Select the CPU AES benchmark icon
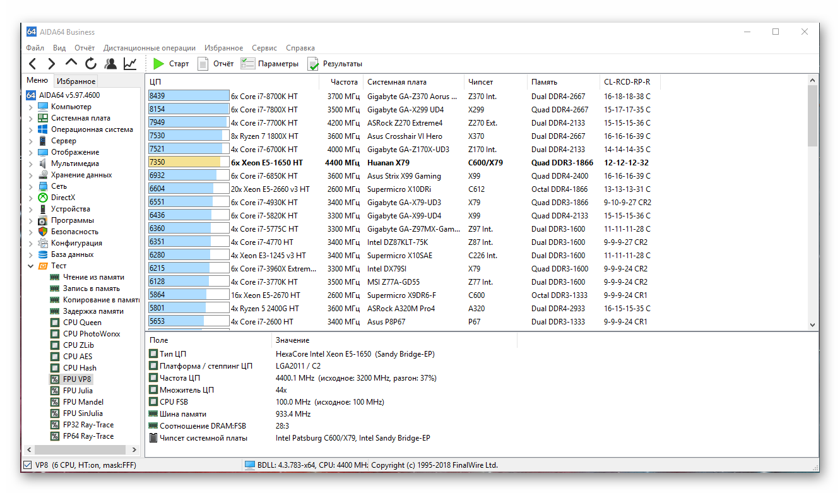Viewport: 840px width, 493px height. coord(55,357)
